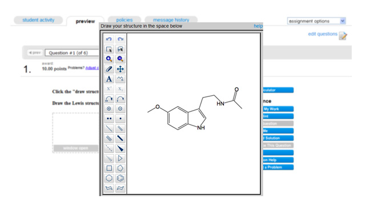Click the superscript X tool
The height and width of the screenshot is (215, 382).
point(109,89)
